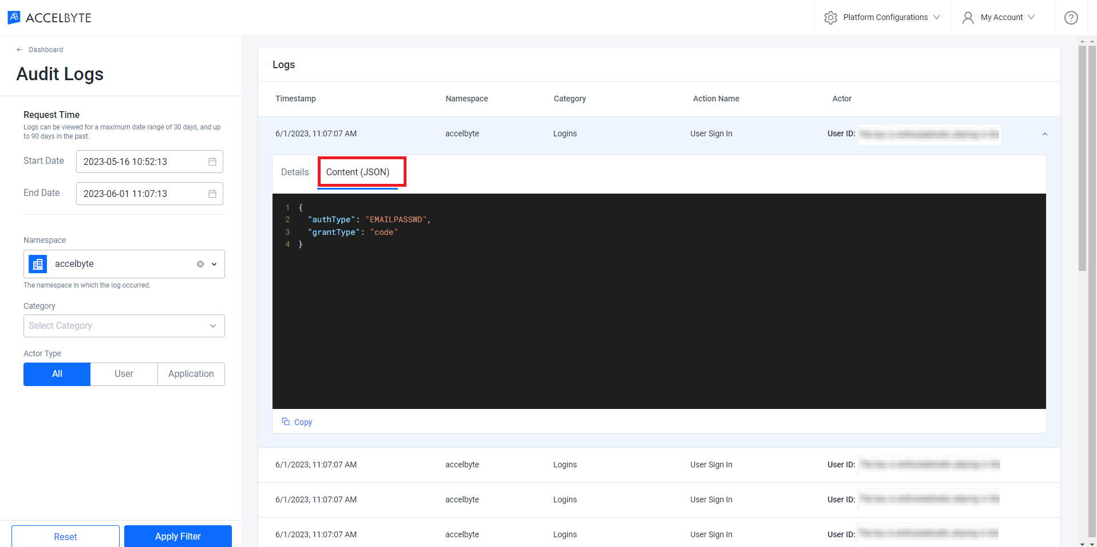The height and width of the screenshot is (547, 1097).
Task: Click the AccelByte logo
Action: [x=49, y=18]
